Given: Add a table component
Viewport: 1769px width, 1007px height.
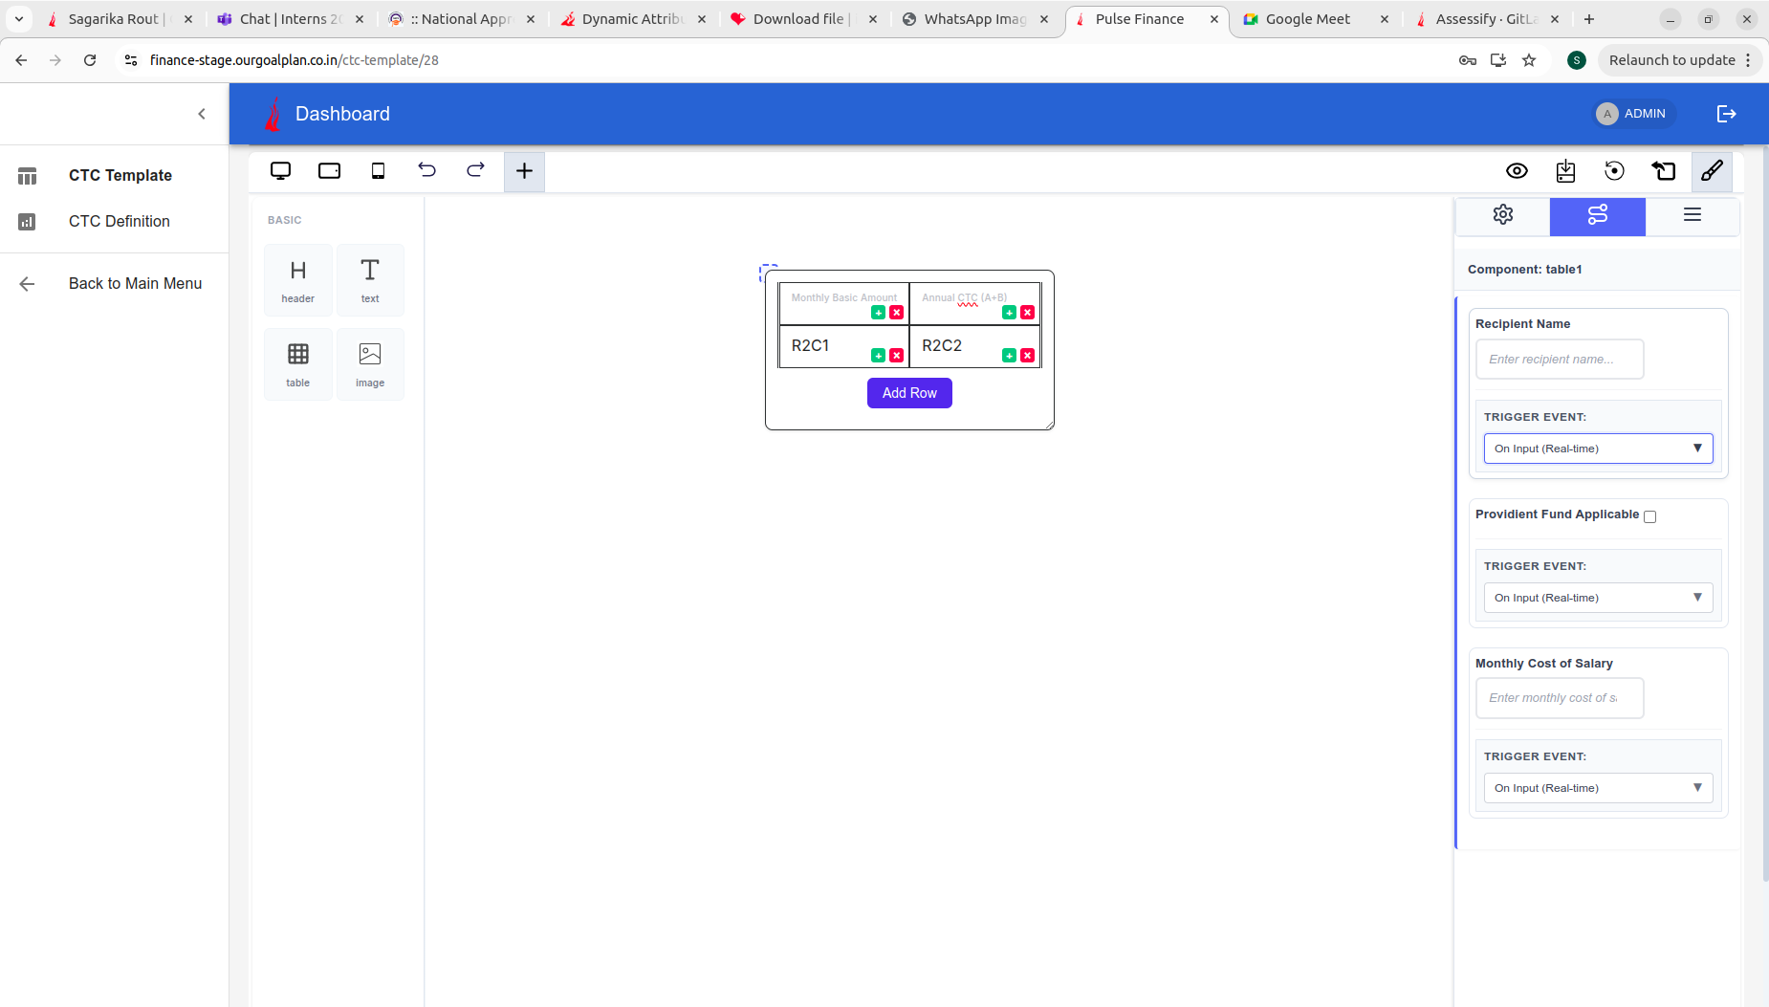Looking at the screenshot, I should click(x=297, y=363).
